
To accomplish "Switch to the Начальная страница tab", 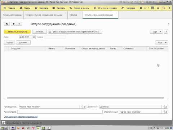I will [x=12, y=15].
